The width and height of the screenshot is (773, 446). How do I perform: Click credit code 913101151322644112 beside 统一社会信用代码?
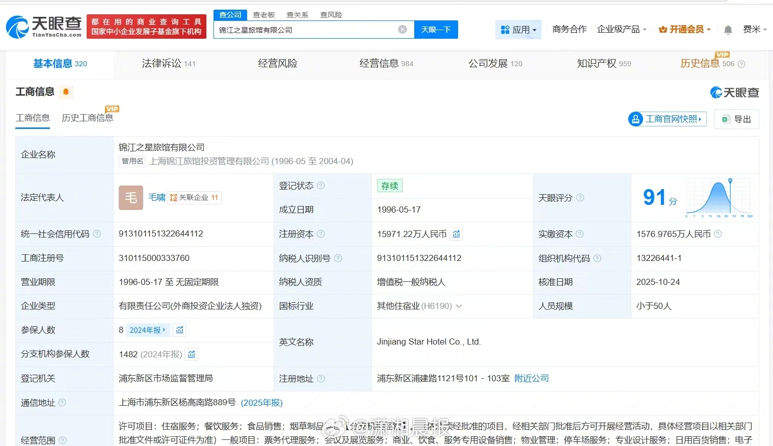coord(161,234)
